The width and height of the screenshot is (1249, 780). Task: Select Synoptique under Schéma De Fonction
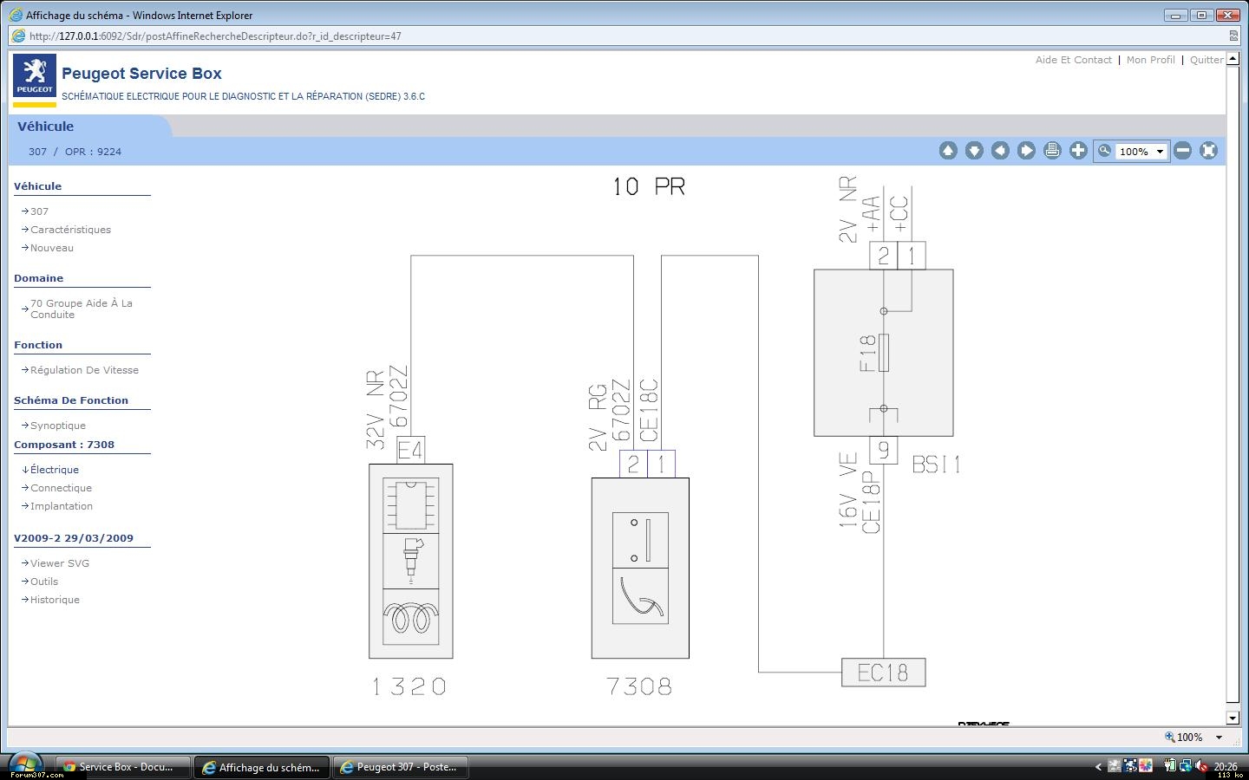coord(57,426)
